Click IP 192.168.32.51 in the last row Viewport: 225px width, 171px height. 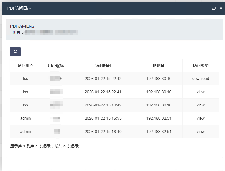158,132
